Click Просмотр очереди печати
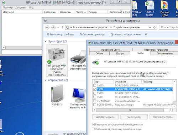Image resolution: width=178 pixels, height=135 pixels. [126, 34]
